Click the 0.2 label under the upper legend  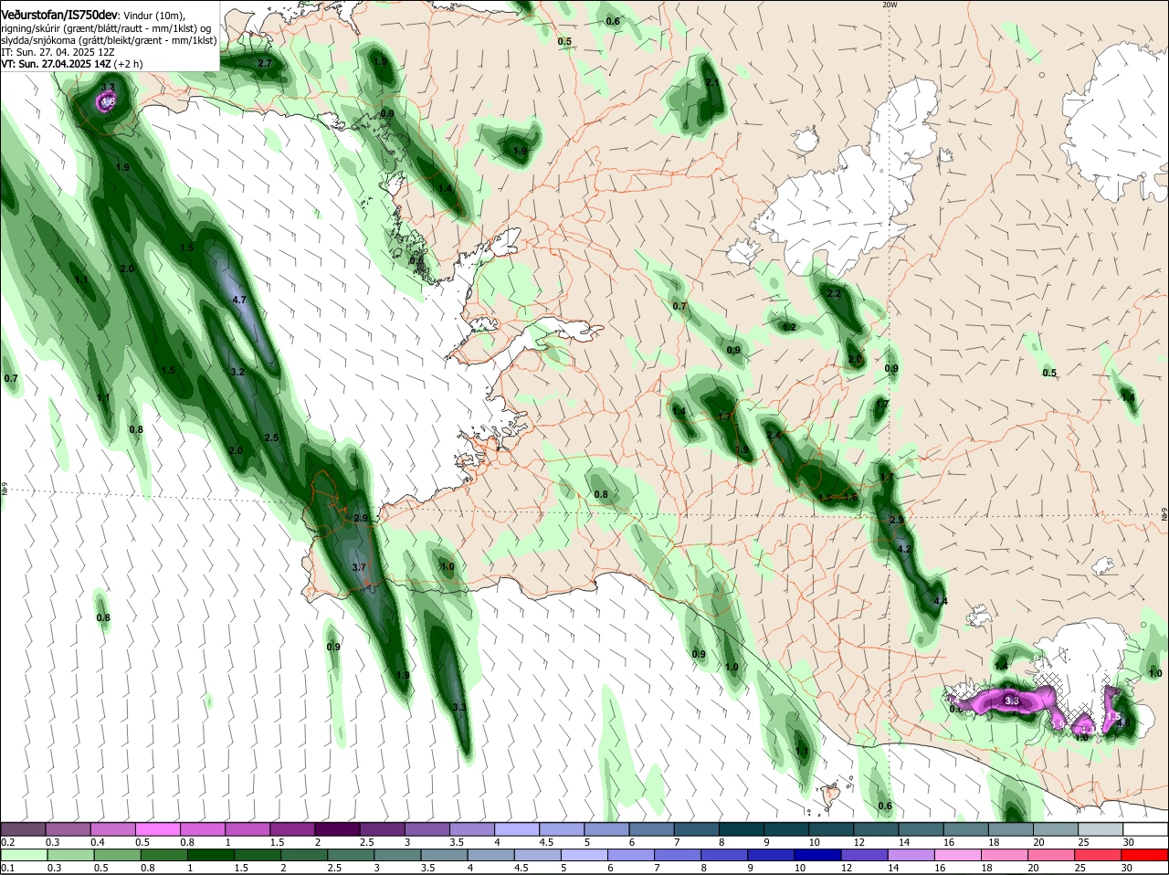tap(8, 842)
